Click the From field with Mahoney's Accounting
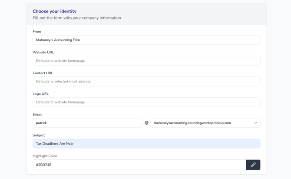The image size is (291, 179). (146, 40)
